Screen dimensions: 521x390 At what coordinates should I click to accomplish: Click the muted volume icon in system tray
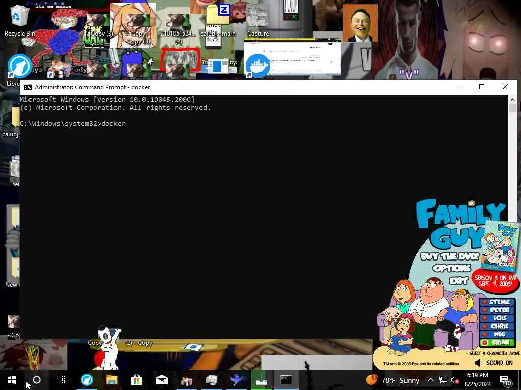point(455,380)
